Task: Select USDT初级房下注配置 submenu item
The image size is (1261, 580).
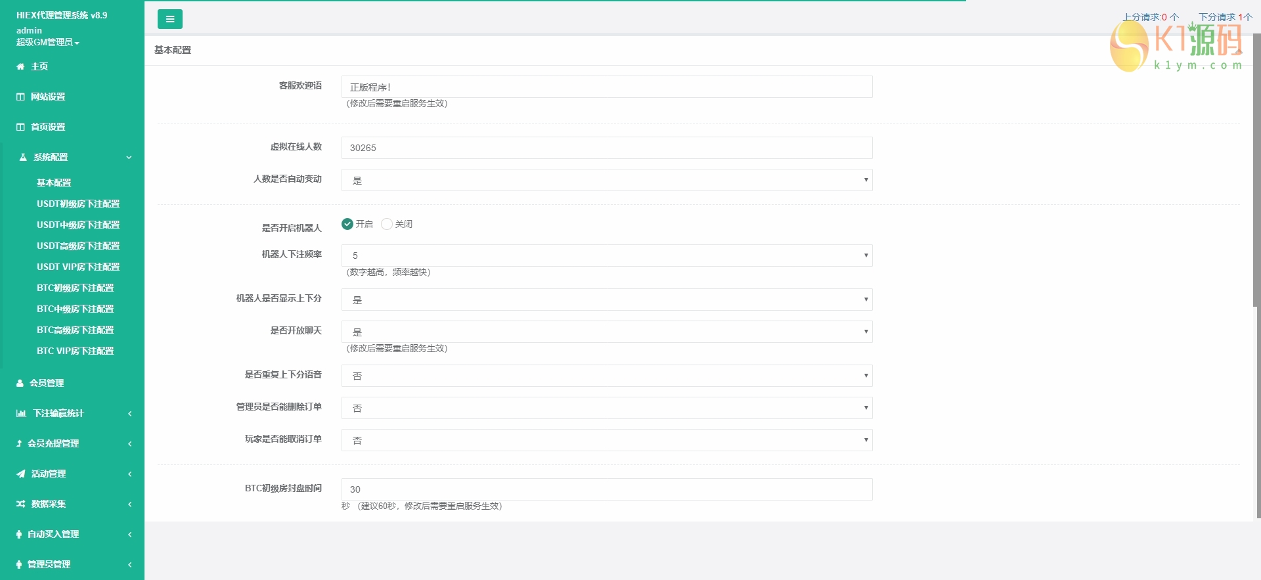Action: (78, 204)
